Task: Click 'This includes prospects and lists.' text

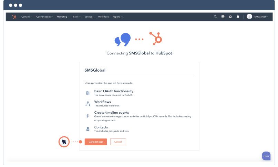Action: tap(112, 131)
